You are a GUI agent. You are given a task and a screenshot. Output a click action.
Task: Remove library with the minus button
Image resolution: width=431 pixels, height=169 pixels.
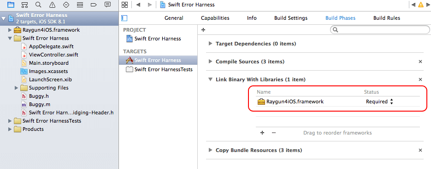pyautogui.click(x=273, y=133)
